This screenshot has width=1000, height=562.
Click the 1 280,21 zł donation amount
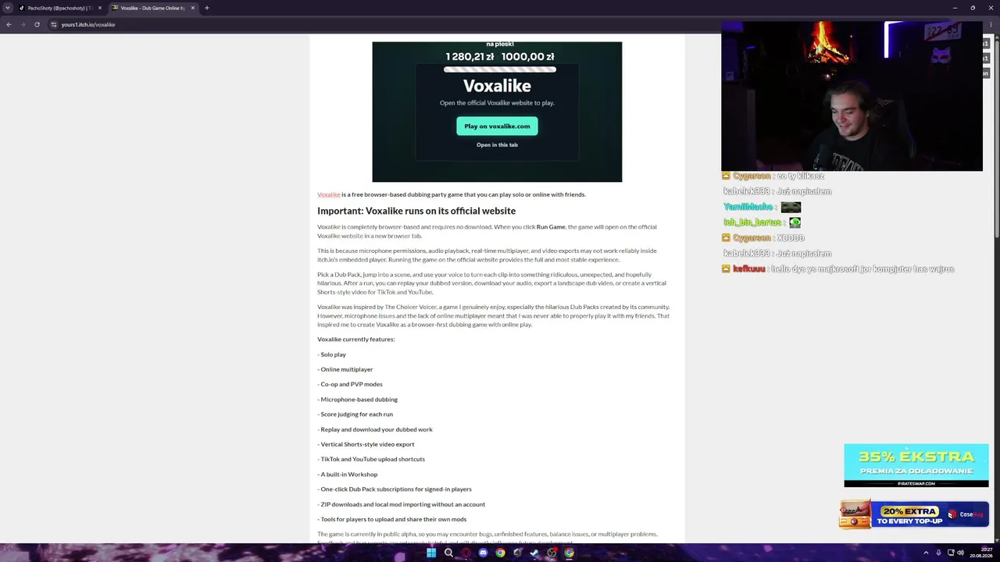pyautogui.click(x=470, y=57)
